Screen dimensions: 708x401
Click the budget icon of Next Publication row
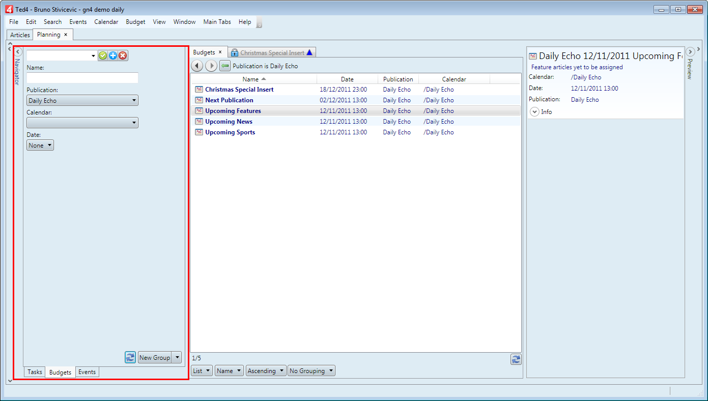click(x=199, y=100)
